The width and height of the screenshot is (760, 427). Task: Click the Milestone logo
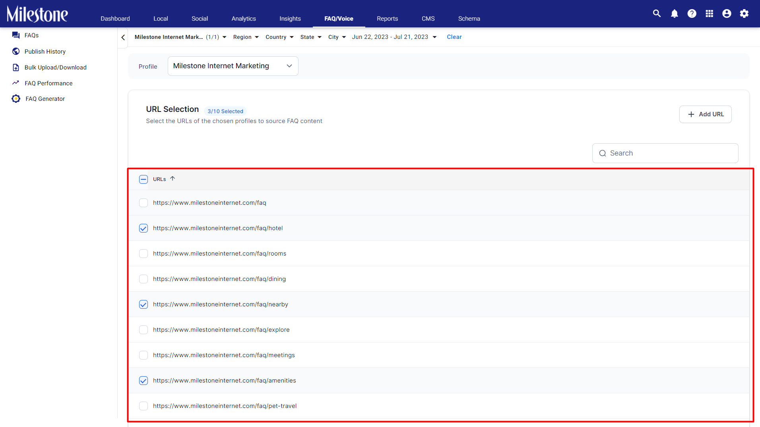(x=37, y=14)
